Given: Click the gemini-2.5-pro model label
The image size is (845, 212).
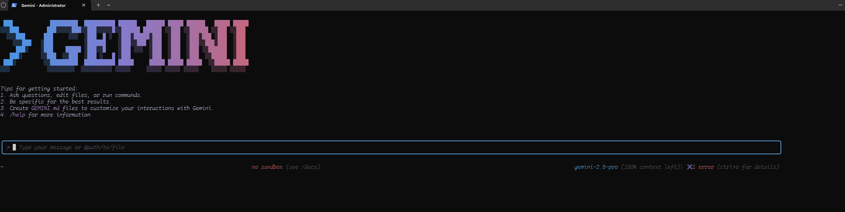Looking at the screenshot, I should tap(596, 167).
